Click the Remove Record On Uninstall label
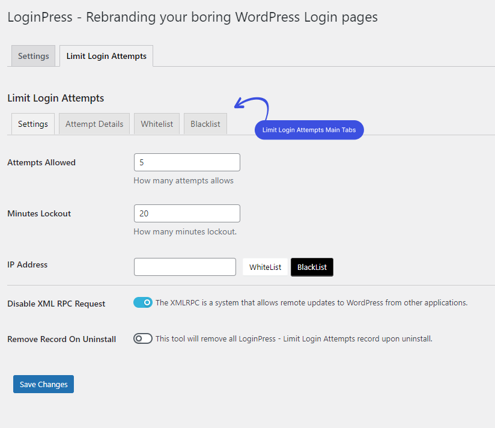 61,339
